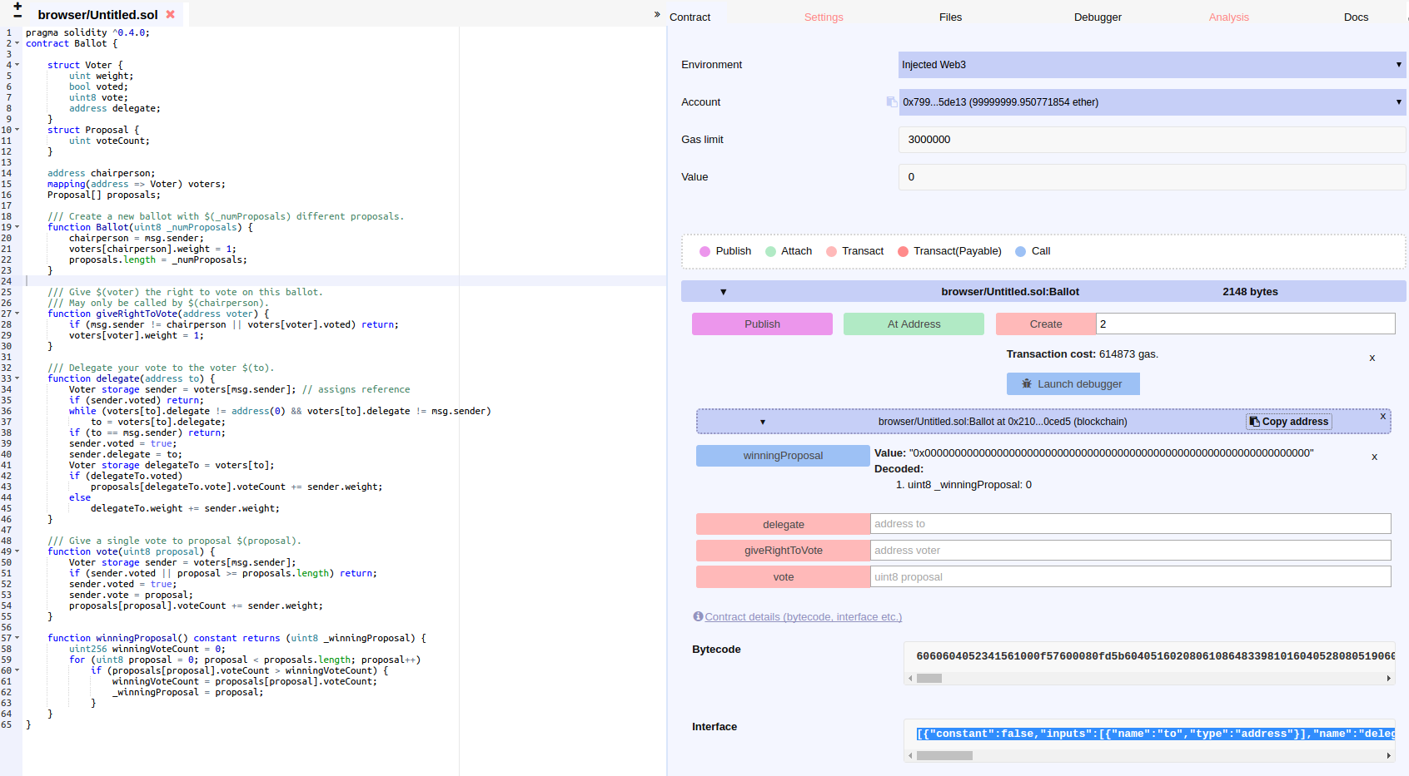Remove the deployed Ballot instance with its x
The width and height of the screenshot is (1409, 776).
pos(1382,416)
